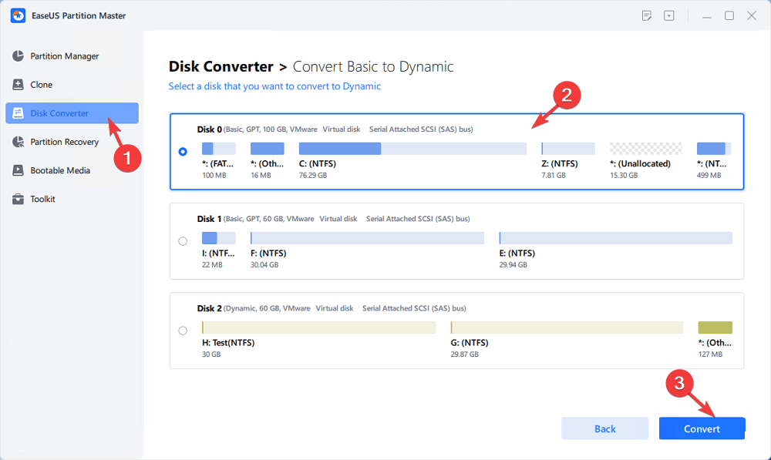This screenshot has height=460, width=771.
Task: Click the I: (NTFS) 22 MB partition bar
Action: pyautogui.click(x=219, y=238)
